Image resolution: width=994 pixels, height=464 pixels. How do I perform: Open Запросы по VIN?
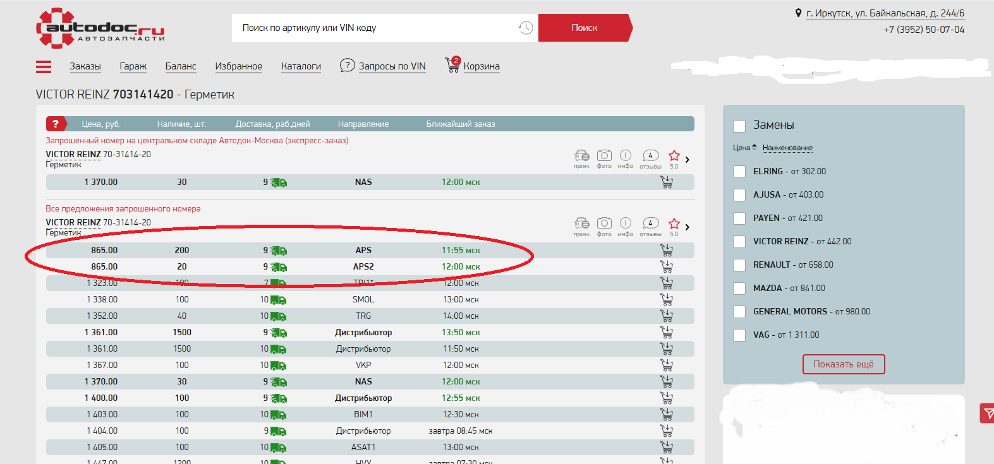point(392,66)
